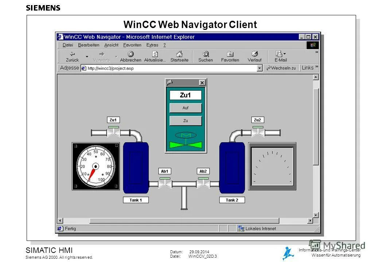Expand the Links toolbar chevron

(x=317, y=67)
